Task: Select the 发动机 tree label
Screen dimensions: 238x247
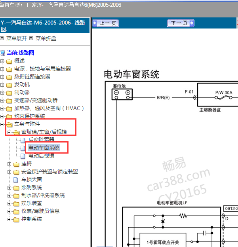Action: pyautogui.click(x=22, y=84)
